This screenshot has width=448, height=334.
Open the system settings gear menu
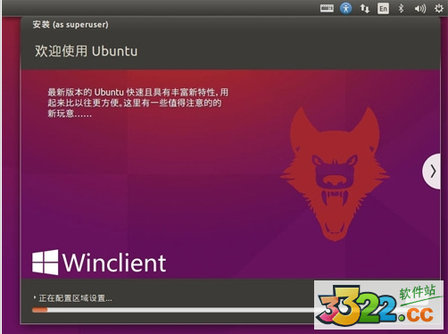coord(438,8)
